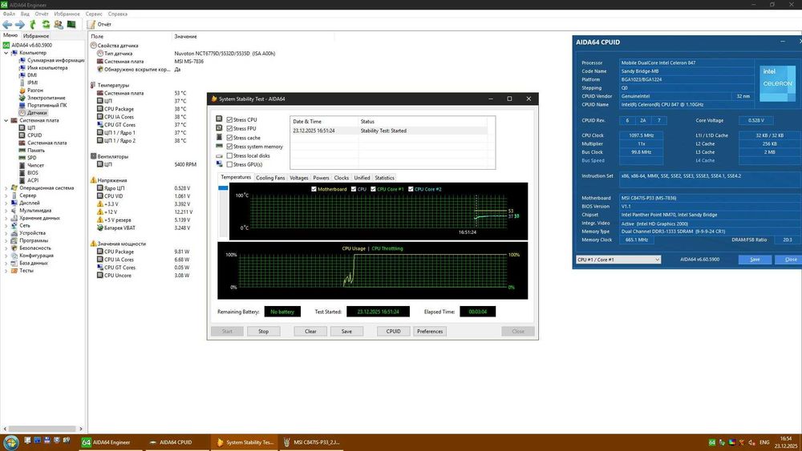Click the Температуры thermometer section icon
Viewport: 802px width, 451px height.
(x=93, y=85)
